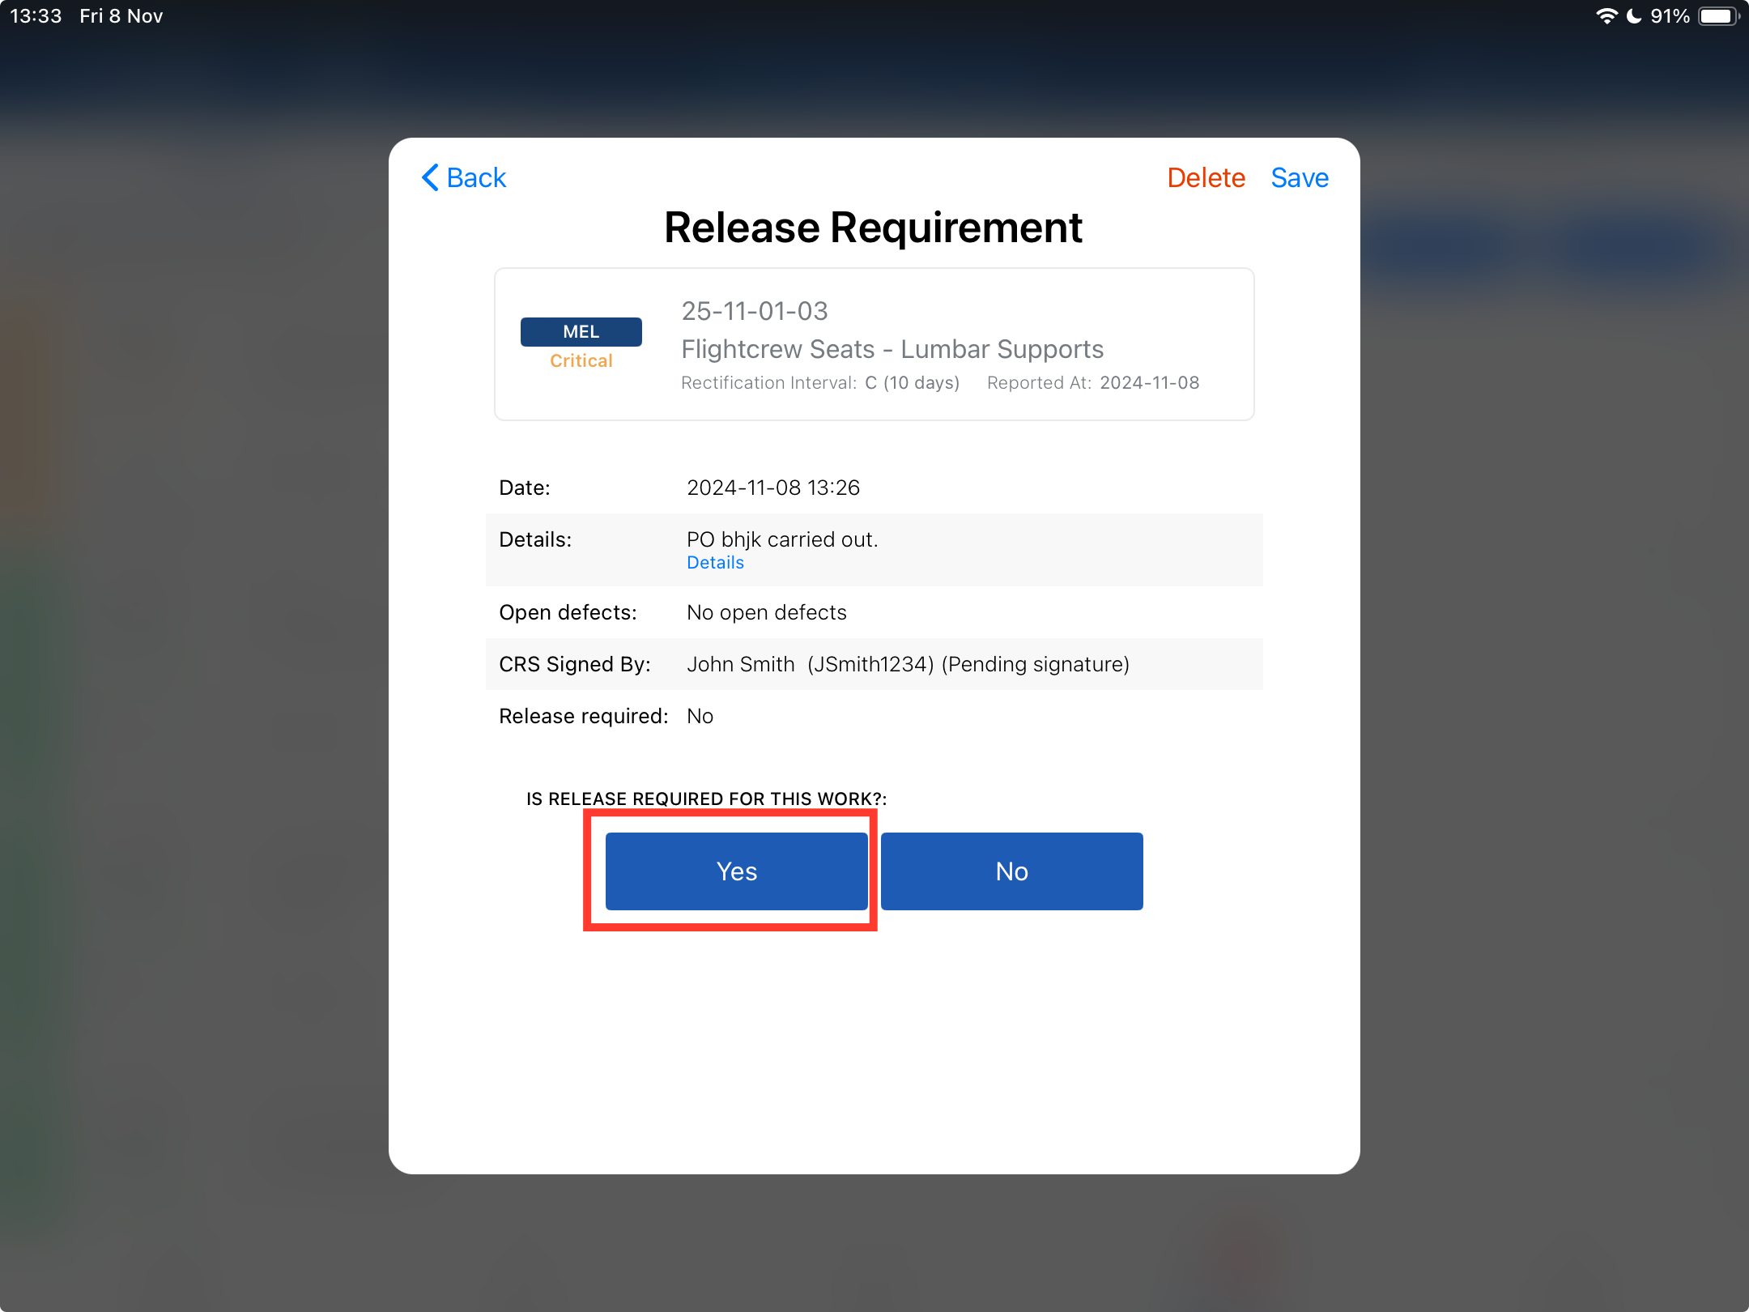Tap the Critical severity label
The height and width of the screenshot is (1312, 1749).
click(x=581, y=360)
